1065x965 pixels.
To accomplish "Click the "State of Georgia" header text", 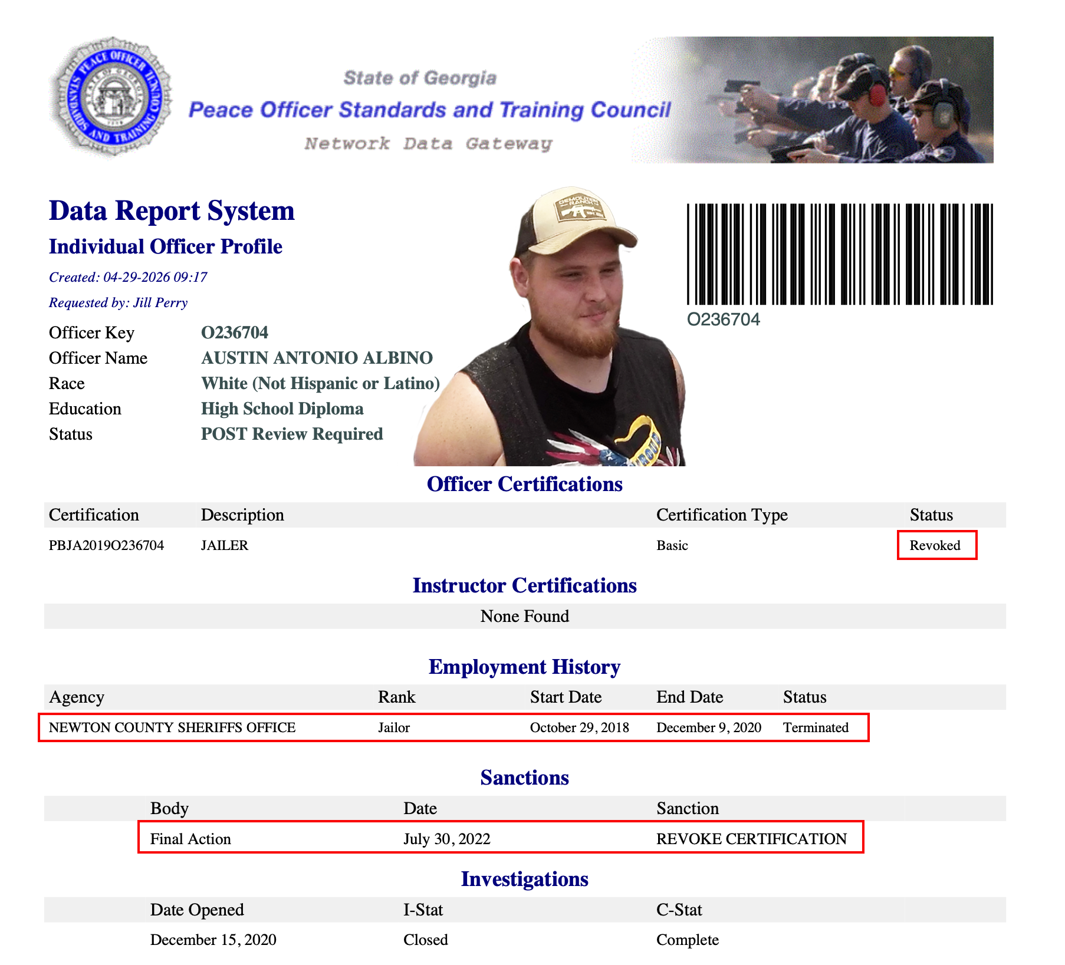I will [420, 78].
